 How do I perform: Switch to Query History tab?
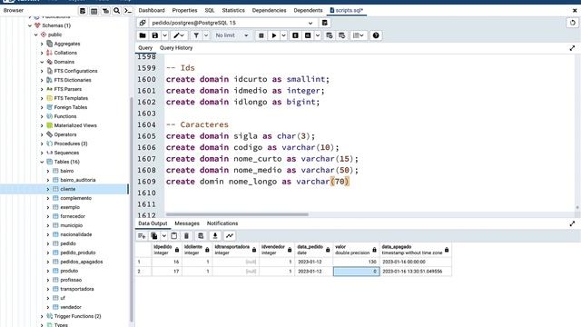click(176, 48)
